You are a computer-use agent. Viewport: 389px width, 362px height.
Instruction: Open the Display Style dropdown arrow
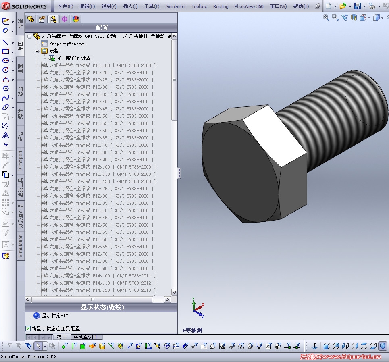pyautogui.click(x=382, y=18)
